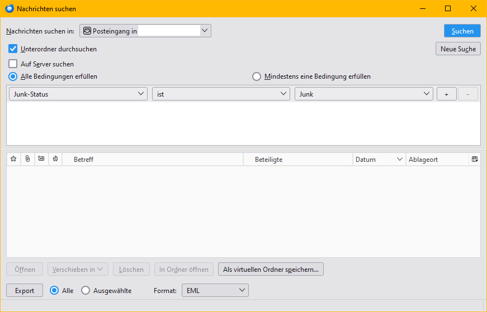
Task: Uncheck Unterordner durchsuchen checkbox
Action: click(x=13, y=49)
